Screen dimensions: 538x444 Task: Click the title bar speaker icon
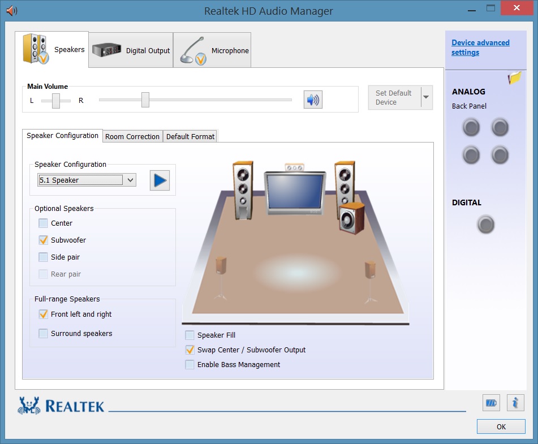(x=12, y=11)
